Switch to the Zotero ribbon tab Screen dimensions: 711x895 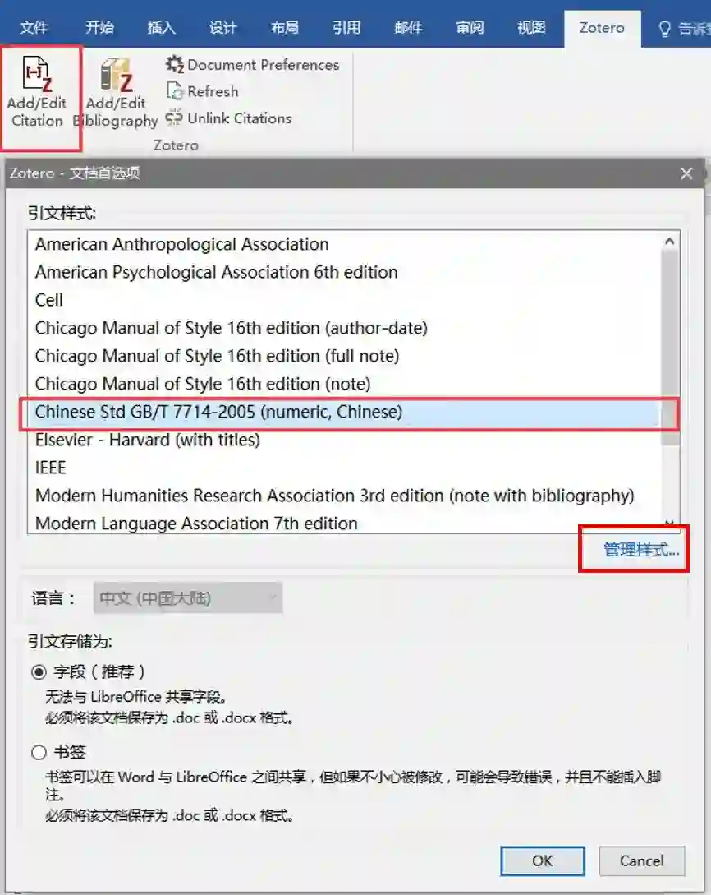point(602,27)
